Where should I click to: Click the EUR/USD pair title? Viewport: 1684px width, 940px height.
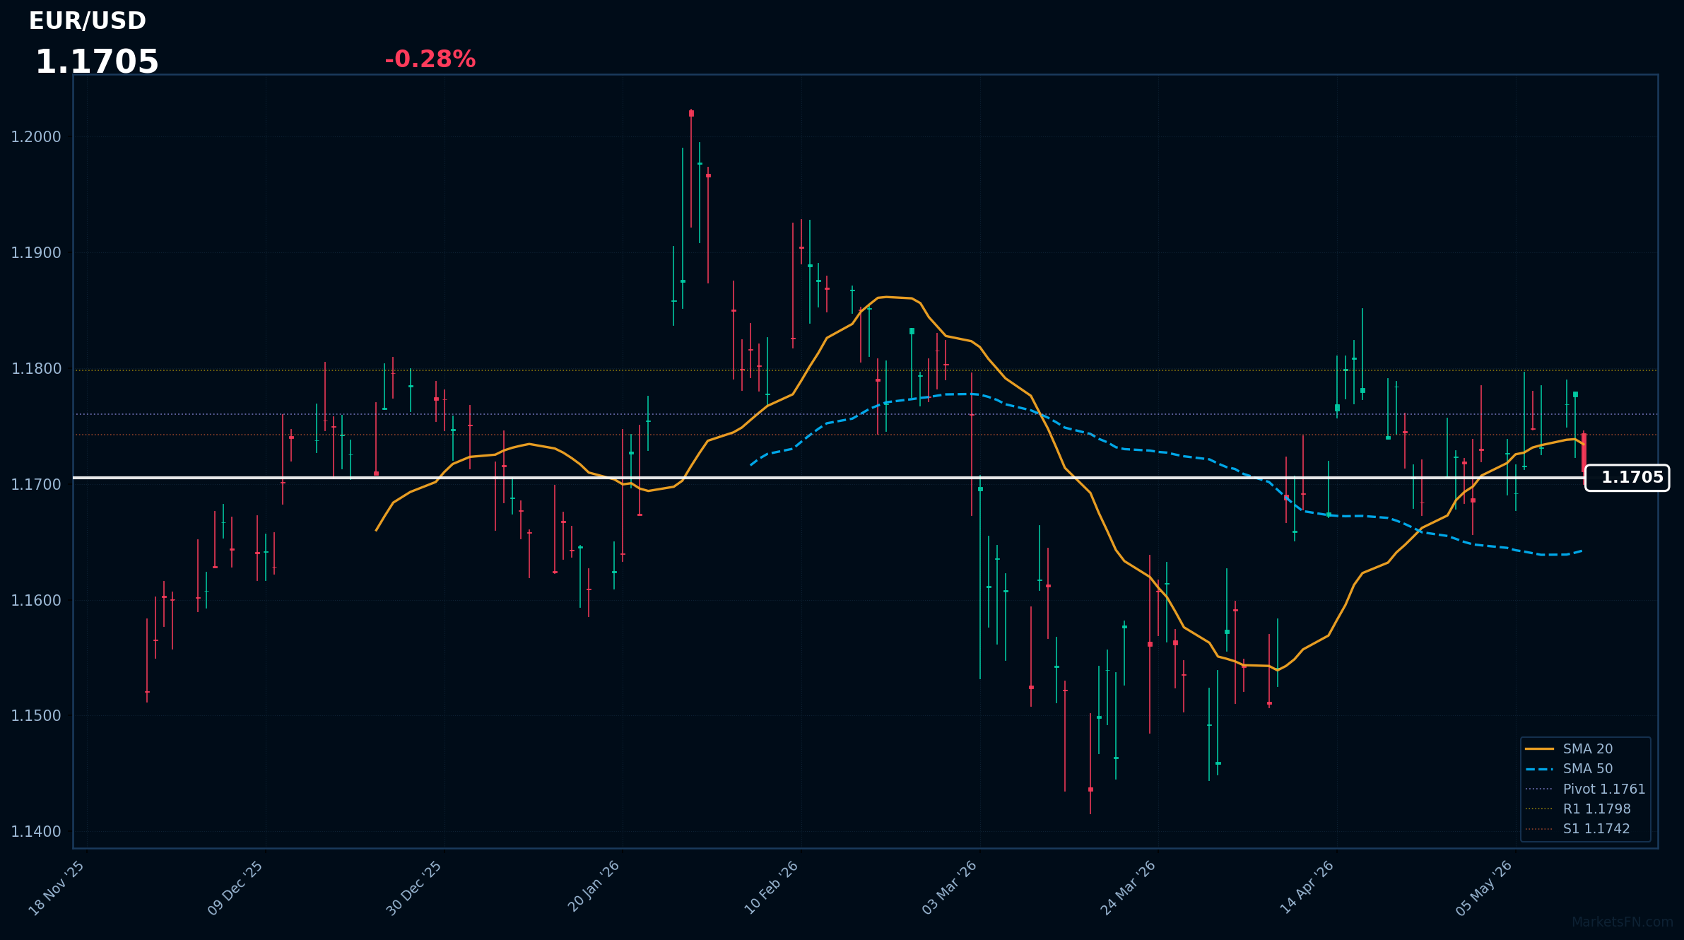[x=88, y=21]
